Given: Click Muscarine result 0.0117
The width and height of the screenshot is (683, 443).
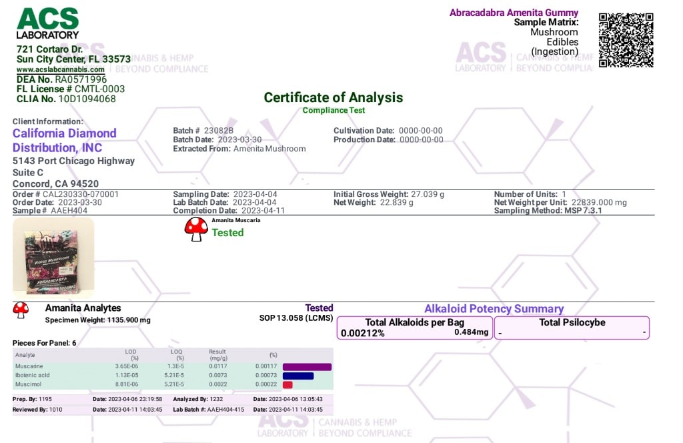Looking at the screenshot, I should [x=218, y=366].
